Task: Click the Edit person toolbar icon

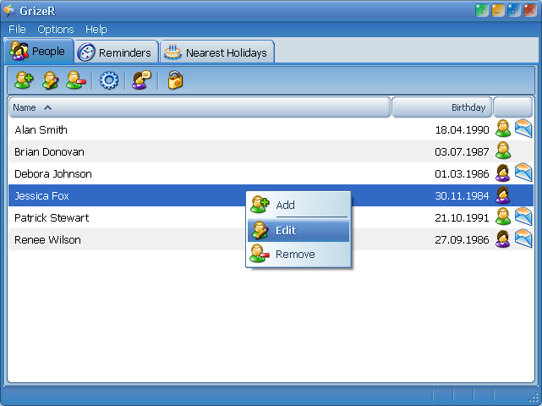Action: point(50,80)
